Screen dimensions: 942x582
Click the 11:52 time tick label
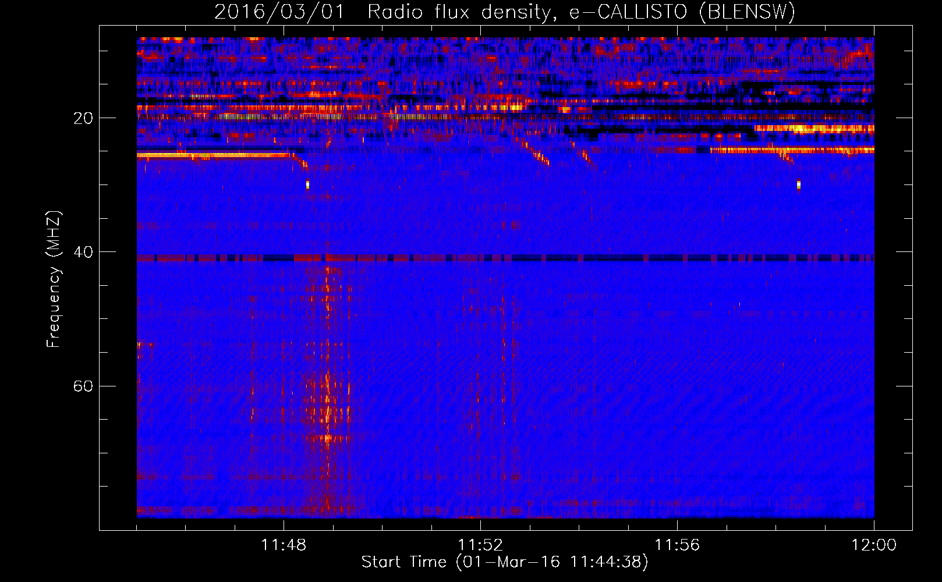pos(480,545)
